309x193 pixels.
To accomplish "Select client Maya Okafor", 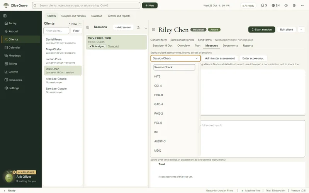I will pyautogui.click(x=63, y=51).
